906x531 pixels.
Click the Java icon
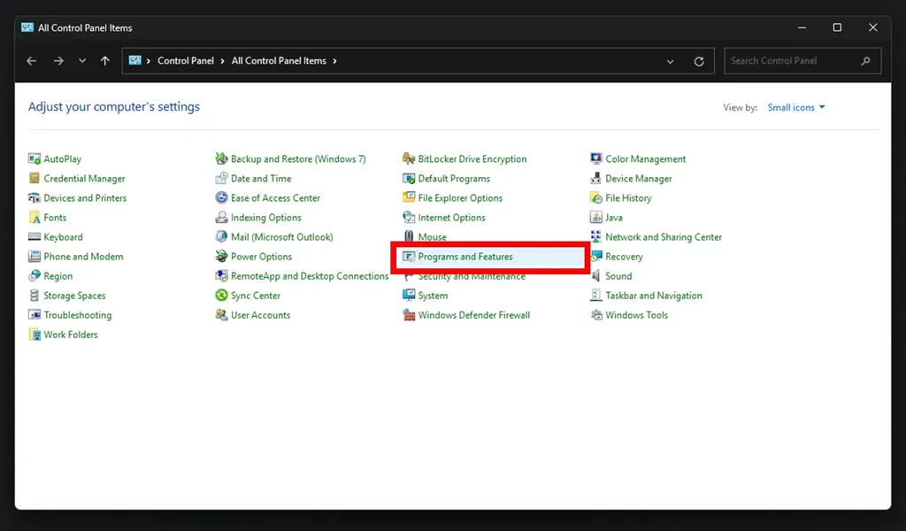pos(596,218)
